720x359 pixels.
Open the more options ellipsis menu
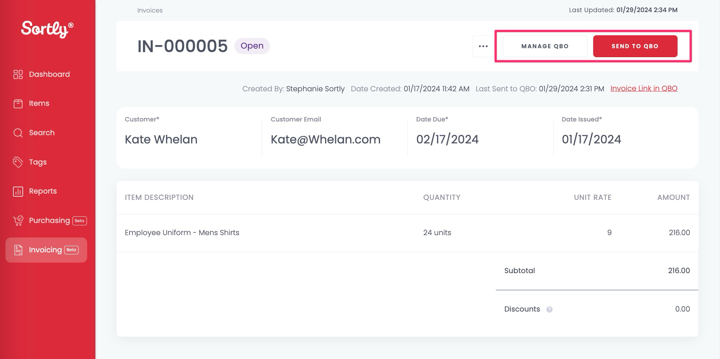coord(482,46)
